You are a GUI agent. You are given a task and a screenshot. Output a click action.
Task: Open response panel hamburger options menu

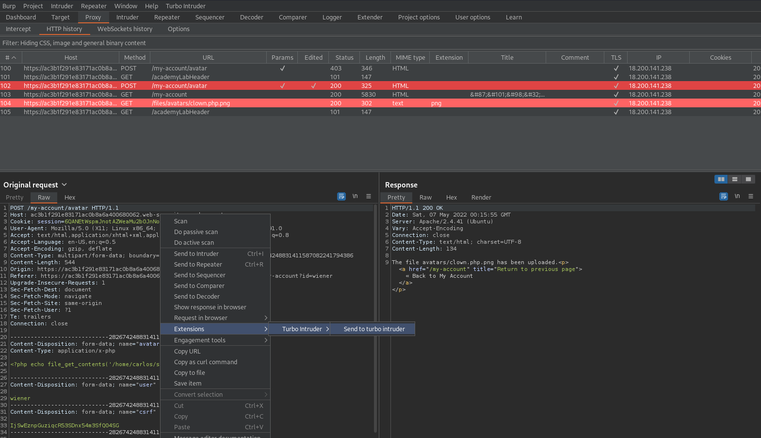[751, 196]
